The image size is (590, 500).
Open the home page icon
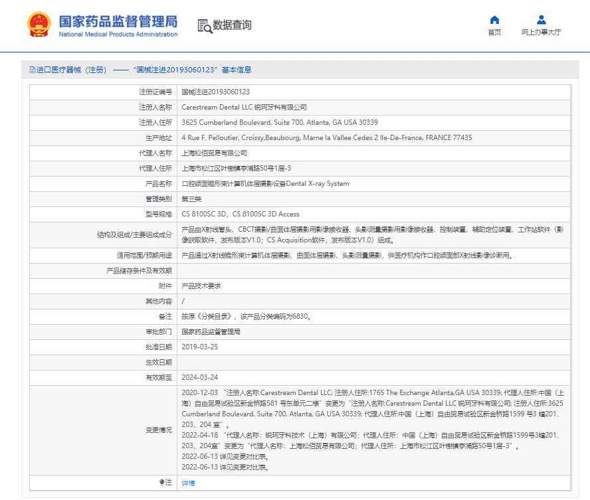pyautogui.click(x=494, y=19)
